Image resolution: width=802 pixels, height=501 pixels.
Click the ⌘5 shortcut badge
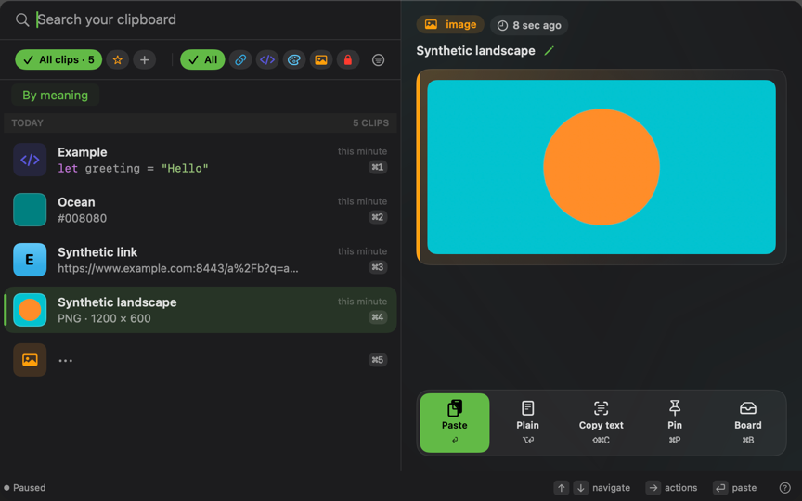(x=378, y=360)
